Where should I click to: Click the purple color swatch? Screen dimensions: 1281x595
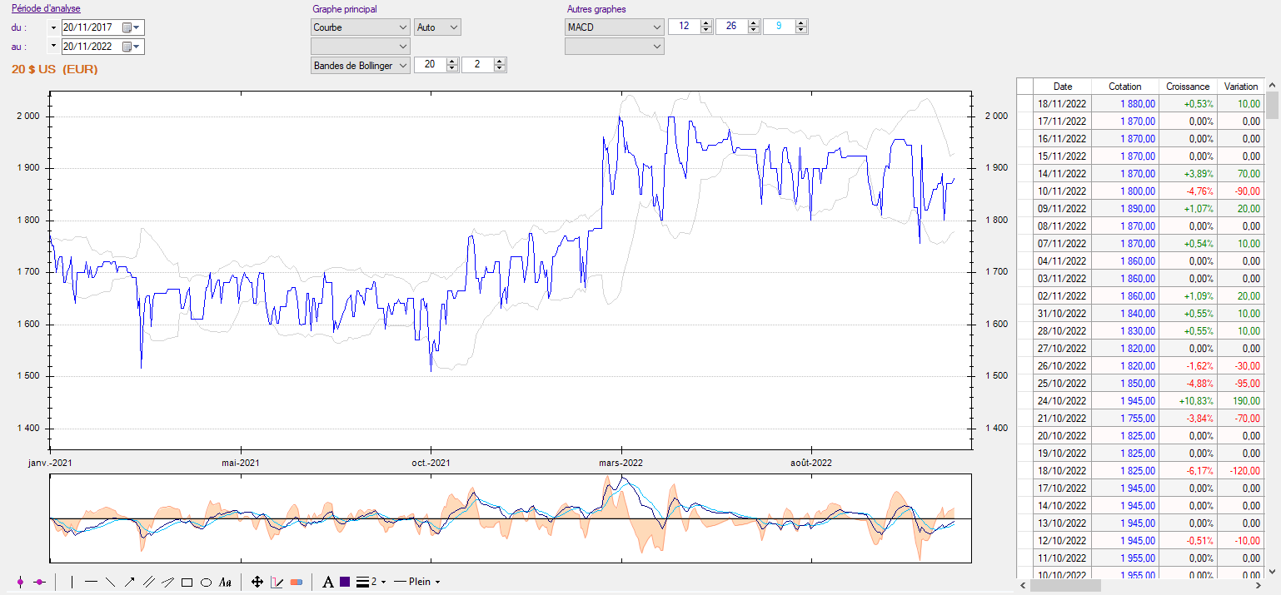point(345,582)
